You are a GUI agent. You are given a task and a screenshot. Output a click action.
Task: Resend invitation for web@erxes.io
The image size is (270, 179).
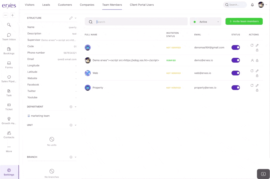(x=252, y=71)
